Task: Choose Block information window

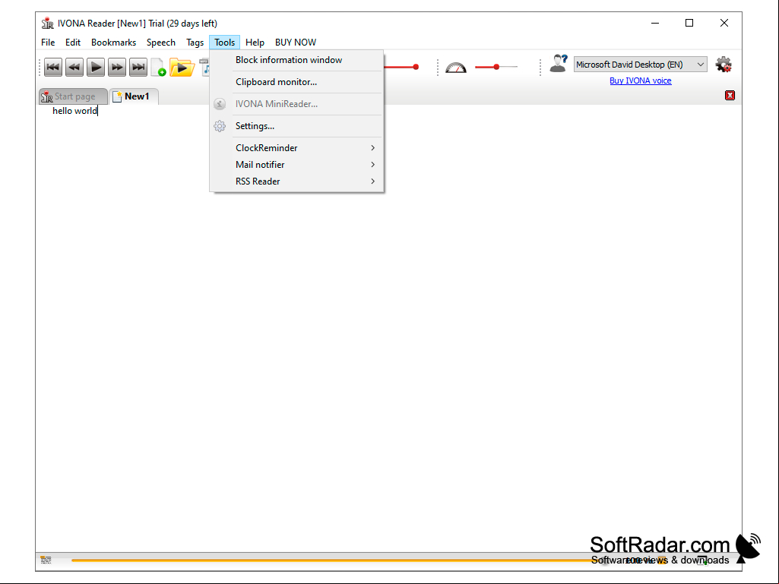Action: 296,60
